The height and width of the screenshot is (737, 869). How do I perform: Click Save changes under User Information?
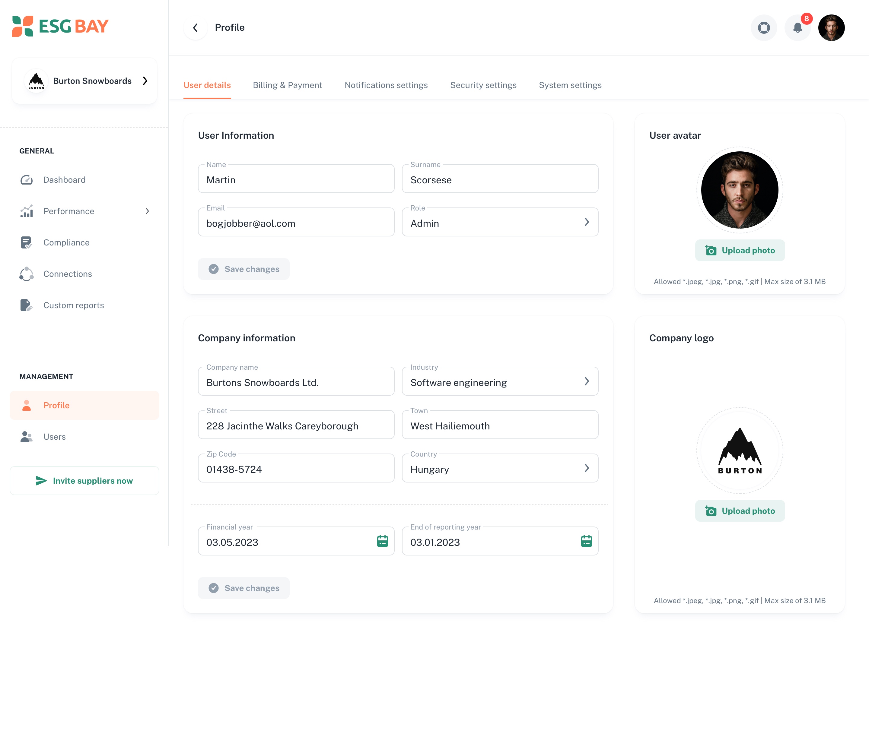[x=244, y=269]
